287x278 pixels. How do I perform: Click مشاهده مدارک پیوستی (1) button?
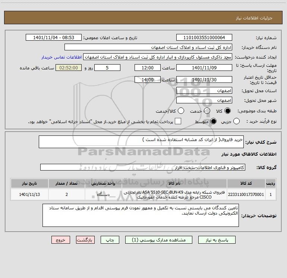tap(159, 240)
